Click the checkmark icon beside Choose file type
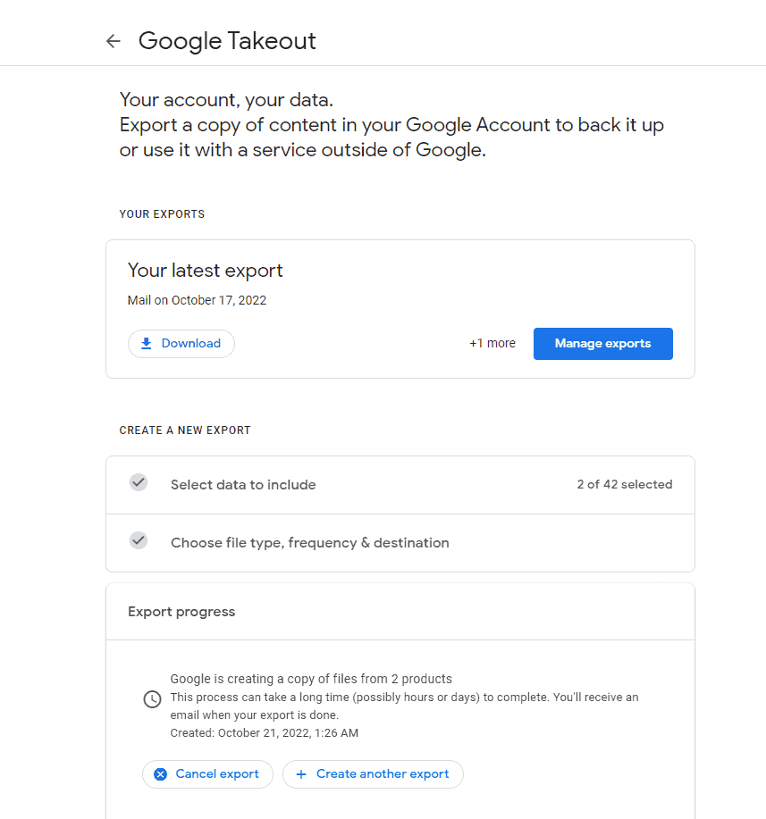766x819 pixels. coord(139,540)
